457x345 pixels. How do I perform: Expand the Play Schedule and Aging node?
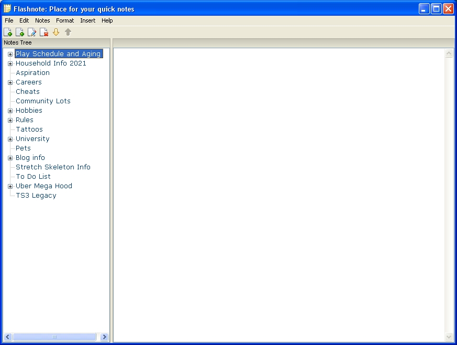pyautogui.click(x=10, y=54)
